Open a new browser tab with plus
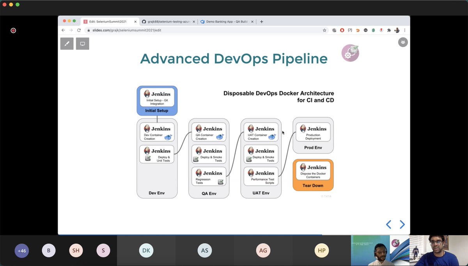 [262, 21]
